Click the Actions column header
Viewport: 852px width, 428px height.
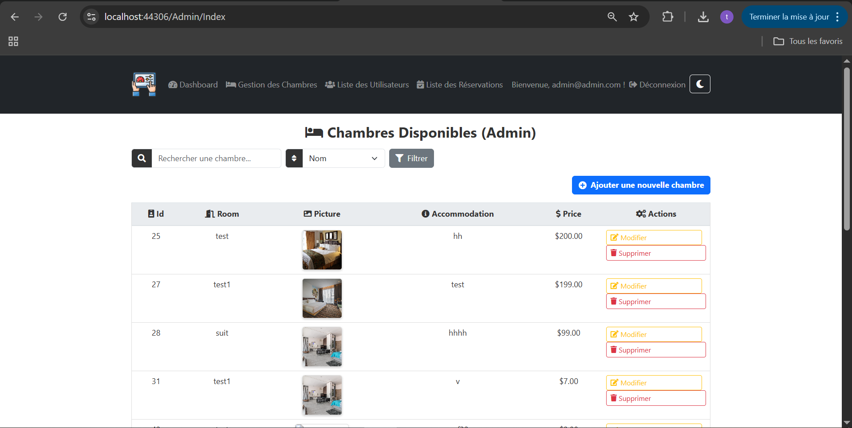click(x=656, y=214)
